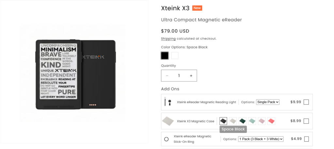Select the red magnetic case option
The image size is (334, 149).
tap(271, 121)
